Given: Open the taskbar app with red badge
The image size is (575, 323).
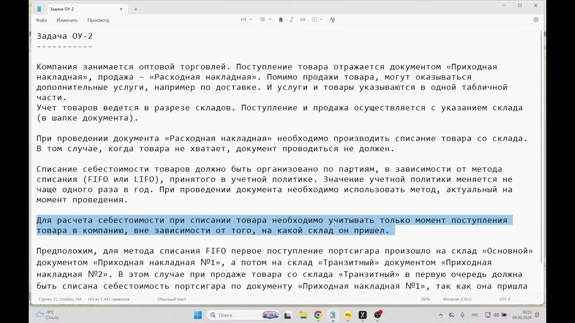Looking at the screenshot, I should pyautogui.click(x=378, y=315).
